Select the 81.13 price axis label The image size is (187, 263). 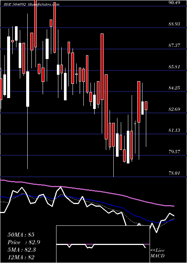(x=174, y=130)
